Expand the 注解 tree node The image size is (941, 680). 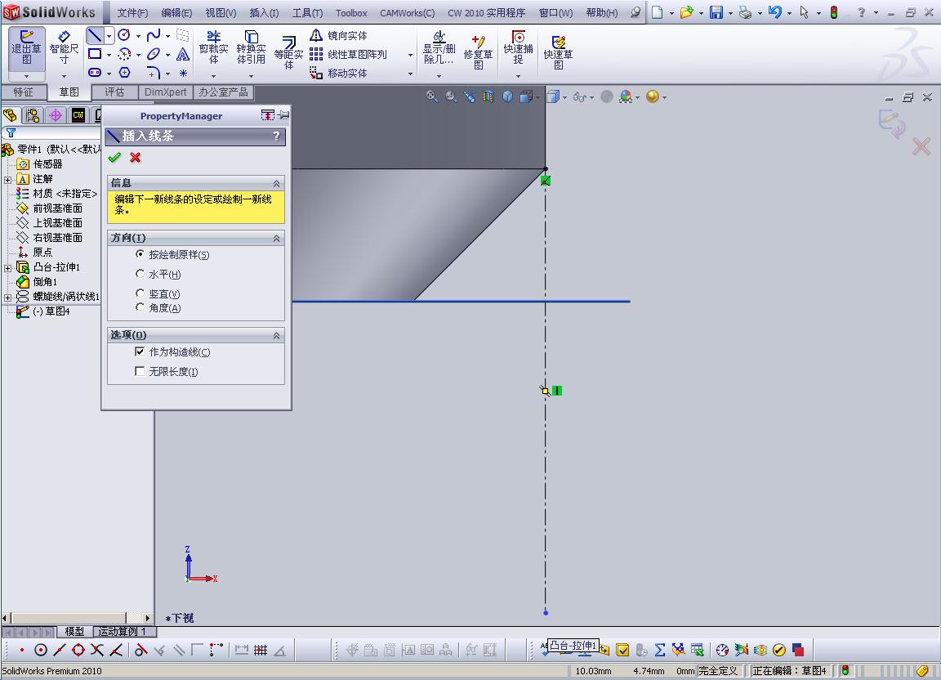tap(7, 179)
